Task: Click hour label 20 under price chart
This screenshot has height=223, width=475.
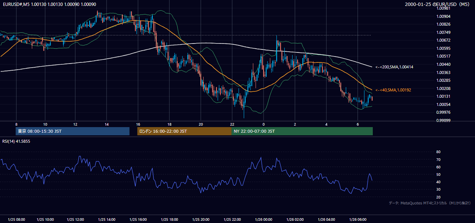Action: click(x=201, y=124)
